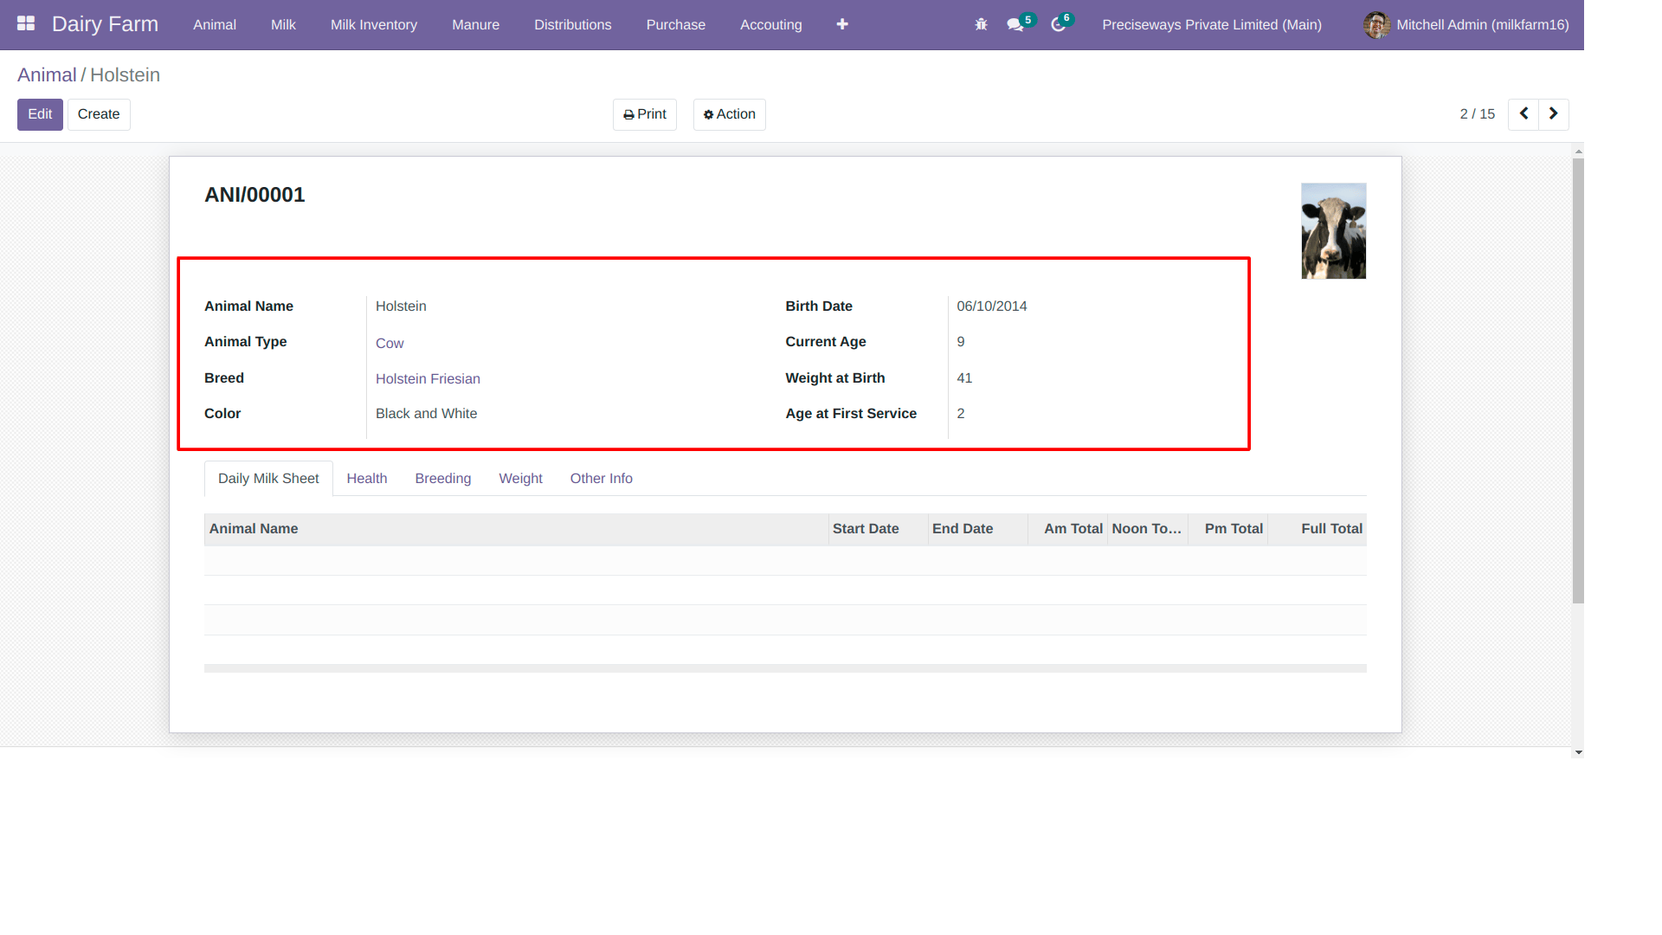The height and width of the screenshot is (935, 1662).
Task: Click birth date value 06/10/2014
Action: (992, 306)
